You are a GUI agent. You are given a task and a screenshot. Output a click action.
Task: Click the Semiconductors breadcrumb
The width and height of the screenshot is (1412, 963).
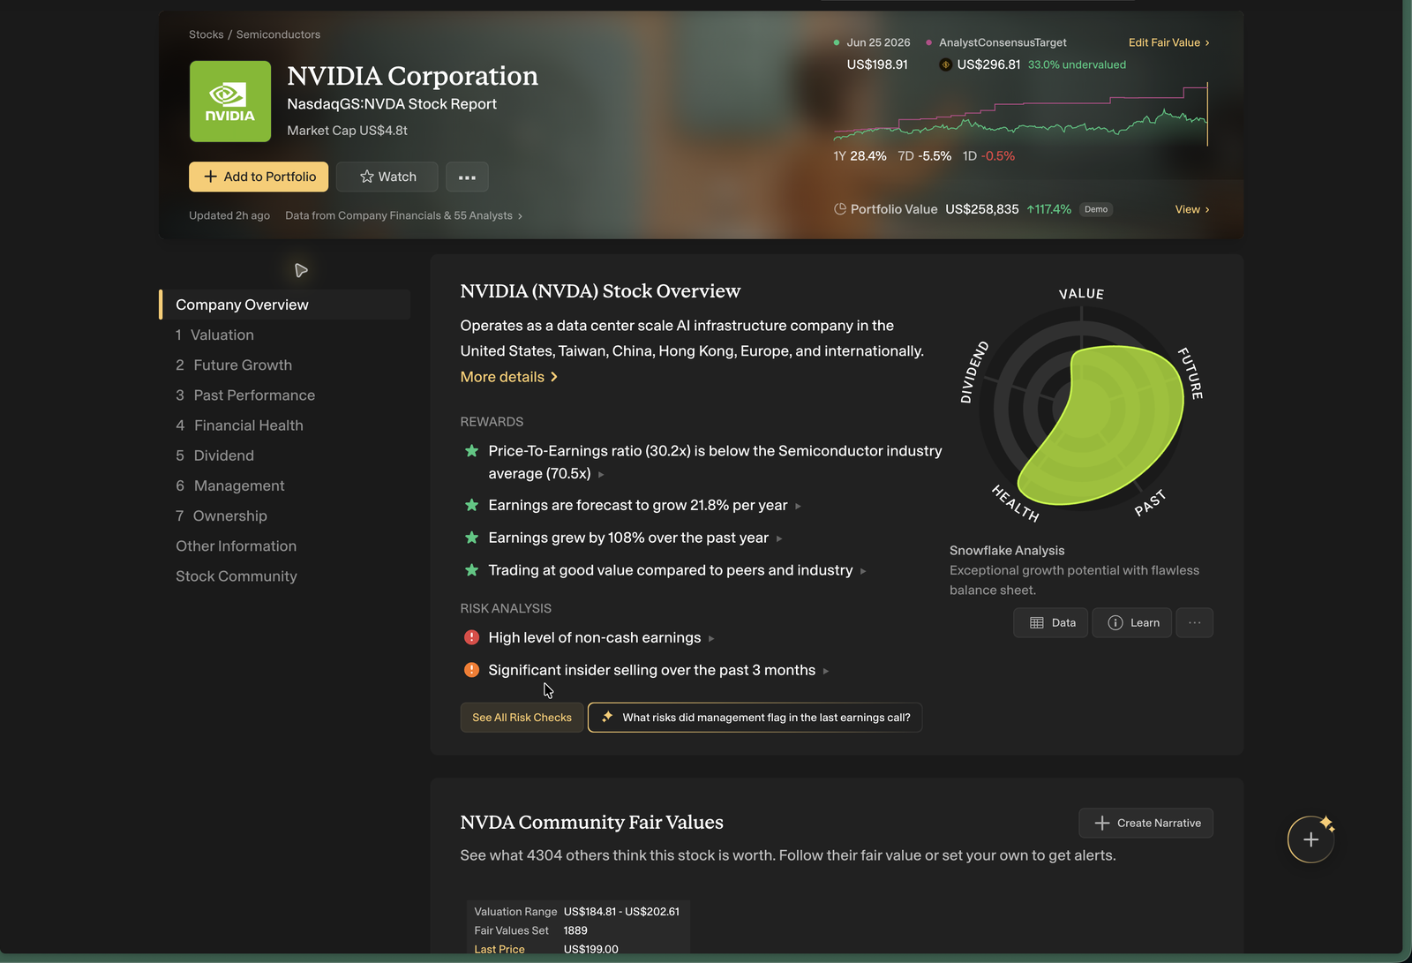[x=278, y=34]
